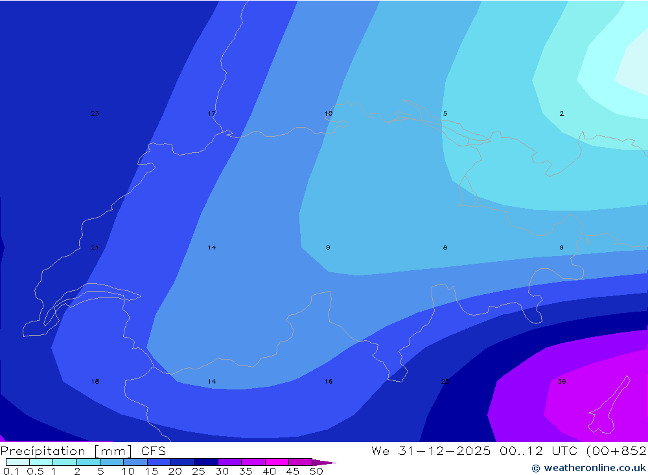Click the 45–50 mm legend color swatch

pyautogui.click(x=300, y=462)
